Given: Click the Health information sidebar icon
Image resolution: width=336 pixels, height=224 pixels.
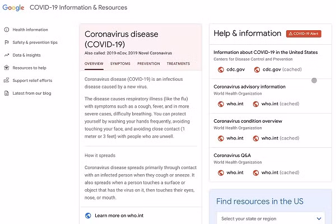Looking at the screenshot, I should pos(6,30).
